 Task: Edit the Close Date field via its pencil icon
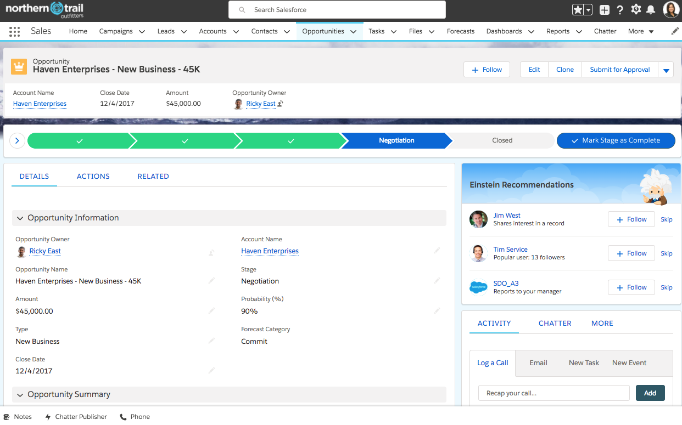click(x=211, y=371)
